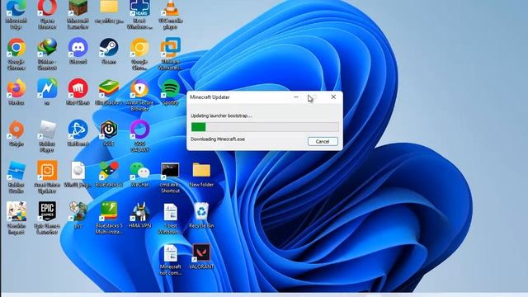Launch GOG GALAXY purple ring icon
Image resolution: width=528 pixels, height=297 pixels.
(x=139, y=136)
